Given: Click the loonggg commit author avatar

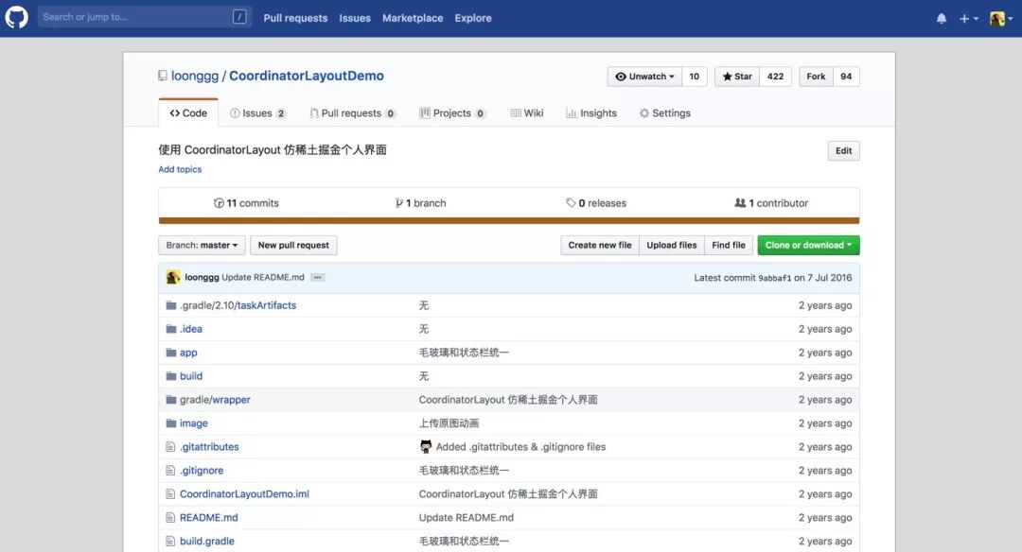Looking at the screenshot, I should coord(173,277).
